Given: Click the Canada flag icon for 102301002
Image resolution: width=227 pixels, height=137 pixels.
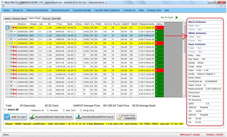Looking at the screenshot, I should [15, 55].
